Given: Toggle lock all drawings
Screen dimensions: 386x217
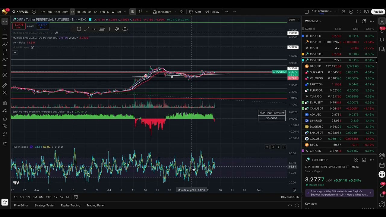Looking at the screenshot, I should [x=5, y=118].
